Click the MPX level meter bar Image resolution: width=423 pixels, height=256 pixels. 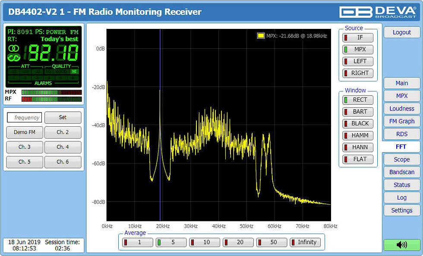(51, 92)
